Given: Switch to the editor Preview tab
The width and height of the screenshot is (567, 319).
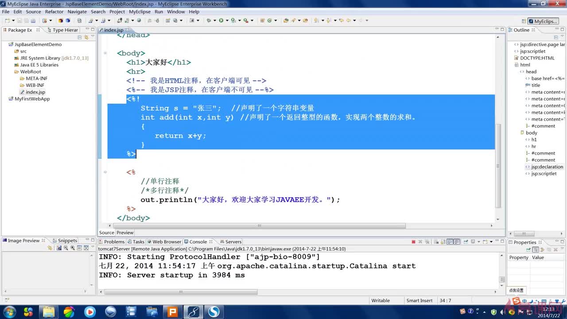Looking at the screenshot, I should 125,233.
